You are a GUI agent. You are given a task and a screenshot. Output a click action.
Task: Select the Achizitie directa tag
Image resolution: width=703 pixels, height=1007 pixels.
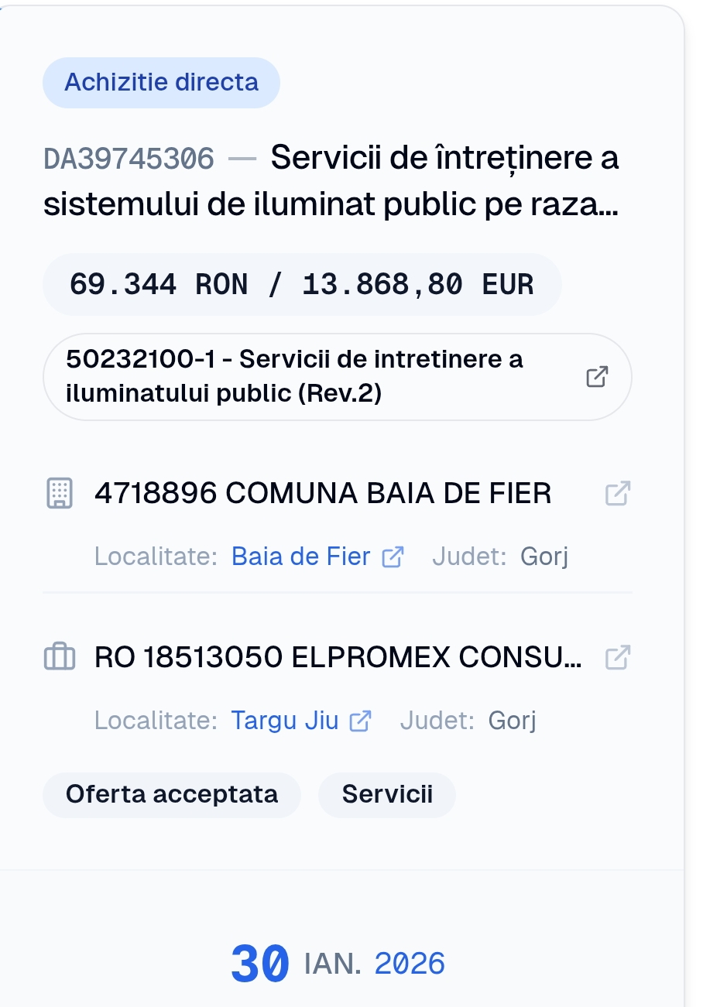click(161, 83)
